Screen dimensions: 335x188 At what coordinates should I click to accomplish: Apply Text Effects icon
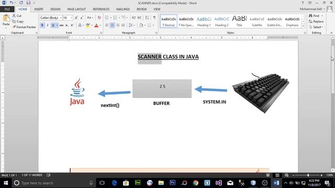[80, 25]
